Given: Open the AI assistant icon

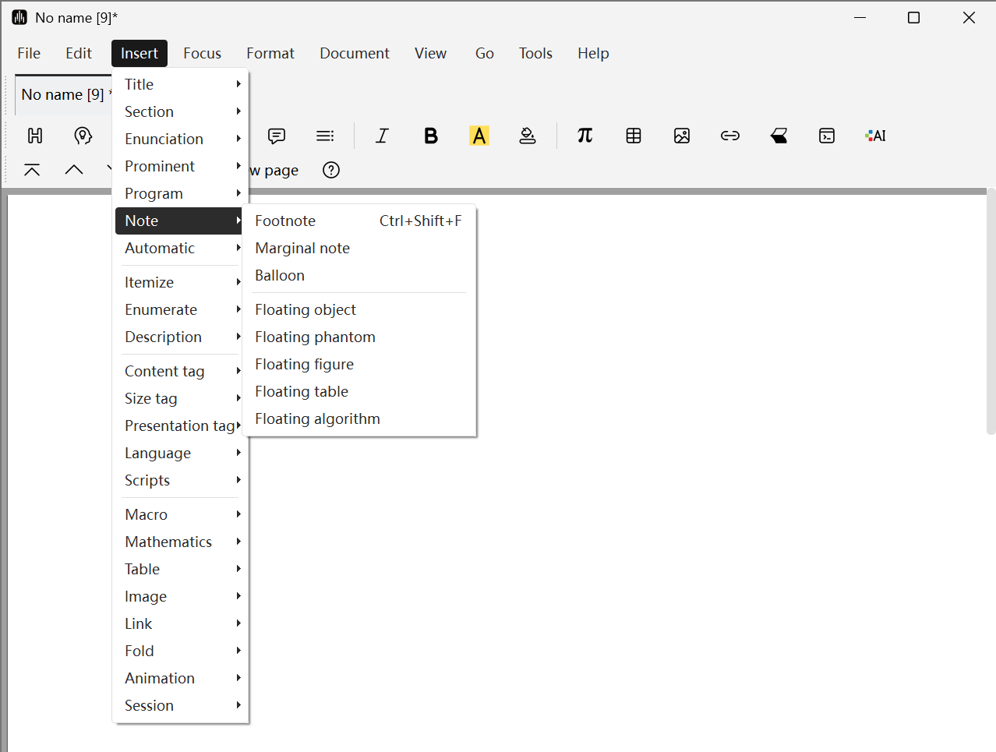Looking at the screenshot, I should pos(875,136).
